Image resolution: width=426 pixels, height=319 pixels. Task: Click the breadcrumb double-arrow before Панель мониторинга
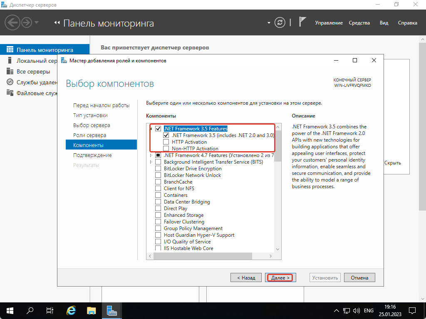coord(57,23)
